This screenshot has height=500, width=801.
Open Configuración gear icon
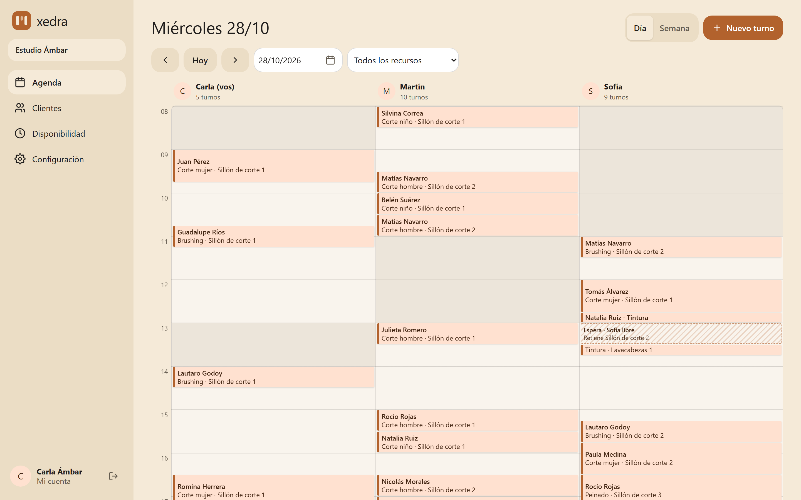click(x=20, y=159)
